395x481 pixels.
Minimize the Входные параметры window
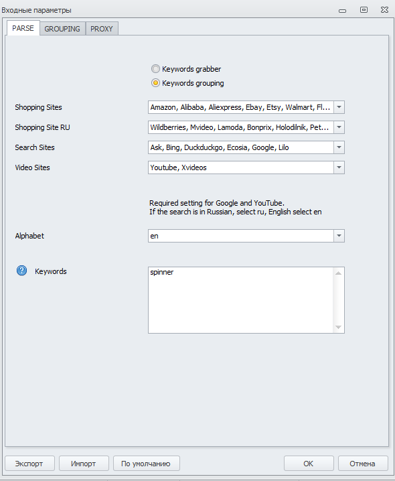coord(343,11)
